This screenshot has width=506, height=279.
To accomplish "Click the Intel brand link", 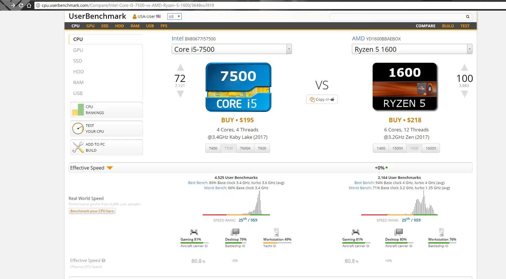I will (177, 39).
